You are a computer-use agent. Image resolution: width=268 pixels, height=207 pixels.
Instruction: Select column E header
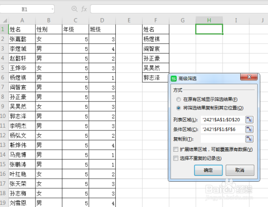coord(129,20)
